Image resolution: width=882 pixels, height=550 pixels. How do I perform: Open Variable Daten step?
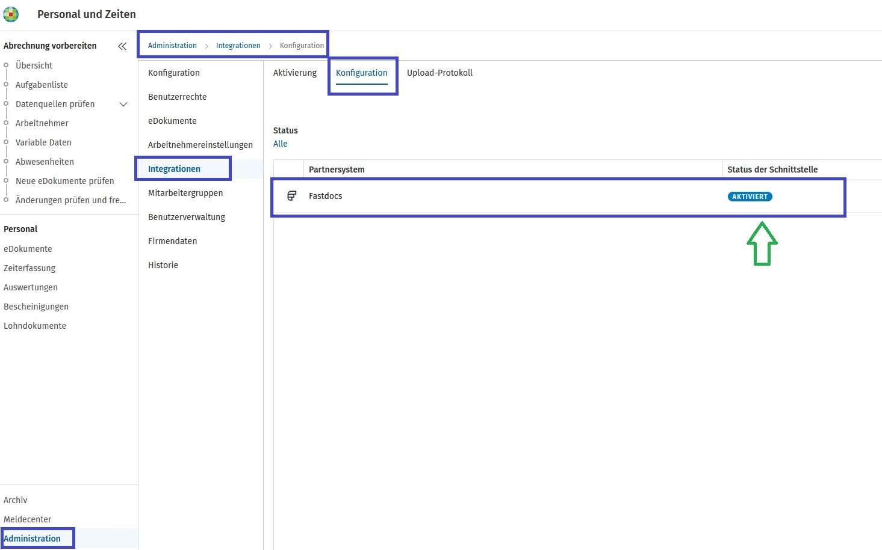click(43, 142)
